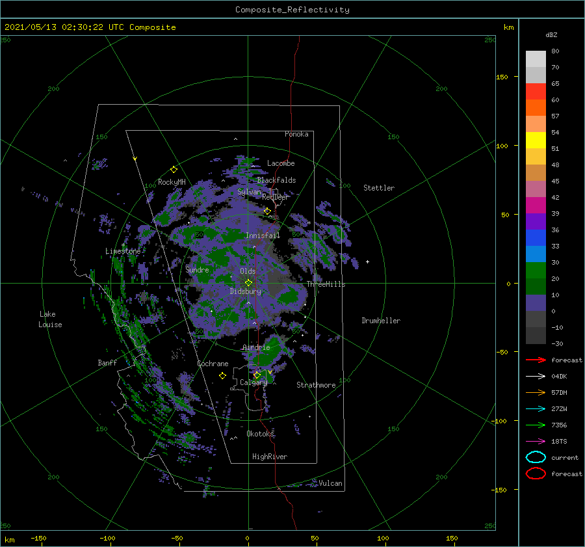The width and height of the screenshot is (585, 547).
Task: Pick the magenta swatch between 42 and 39 dBZ
Action: tap(536, 206)
